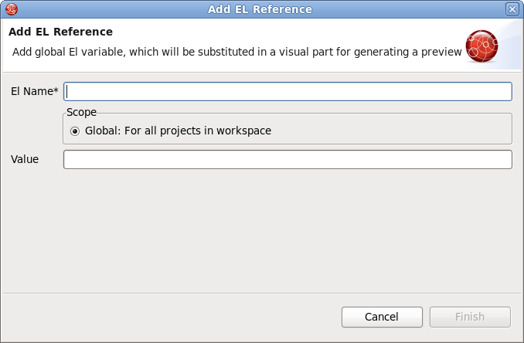Click the Value label
This screenshot has width=524, height=343.
click(x=25, y=159)
